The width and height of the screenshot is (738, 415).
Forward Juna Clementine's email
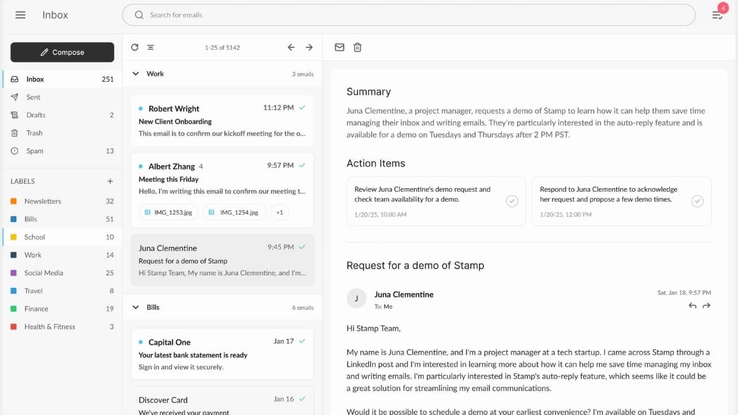point(707,306)
